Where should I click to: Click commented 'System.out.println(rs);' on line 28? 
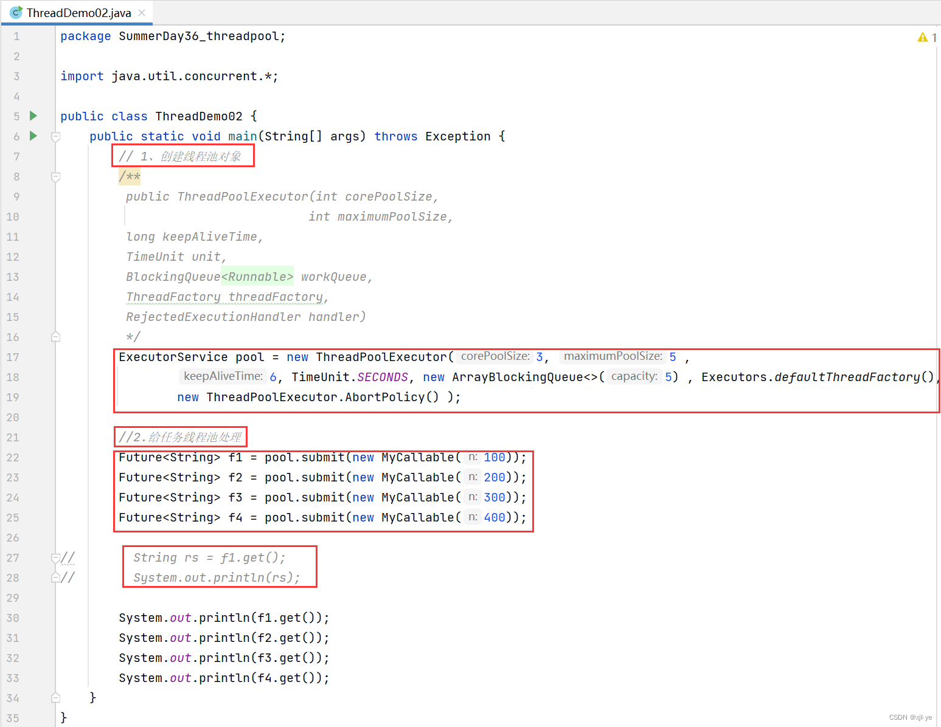click(217, 578)
